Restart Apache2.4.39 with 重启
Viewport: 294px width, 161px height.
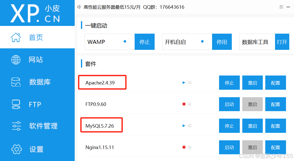[x=252, y=83]
